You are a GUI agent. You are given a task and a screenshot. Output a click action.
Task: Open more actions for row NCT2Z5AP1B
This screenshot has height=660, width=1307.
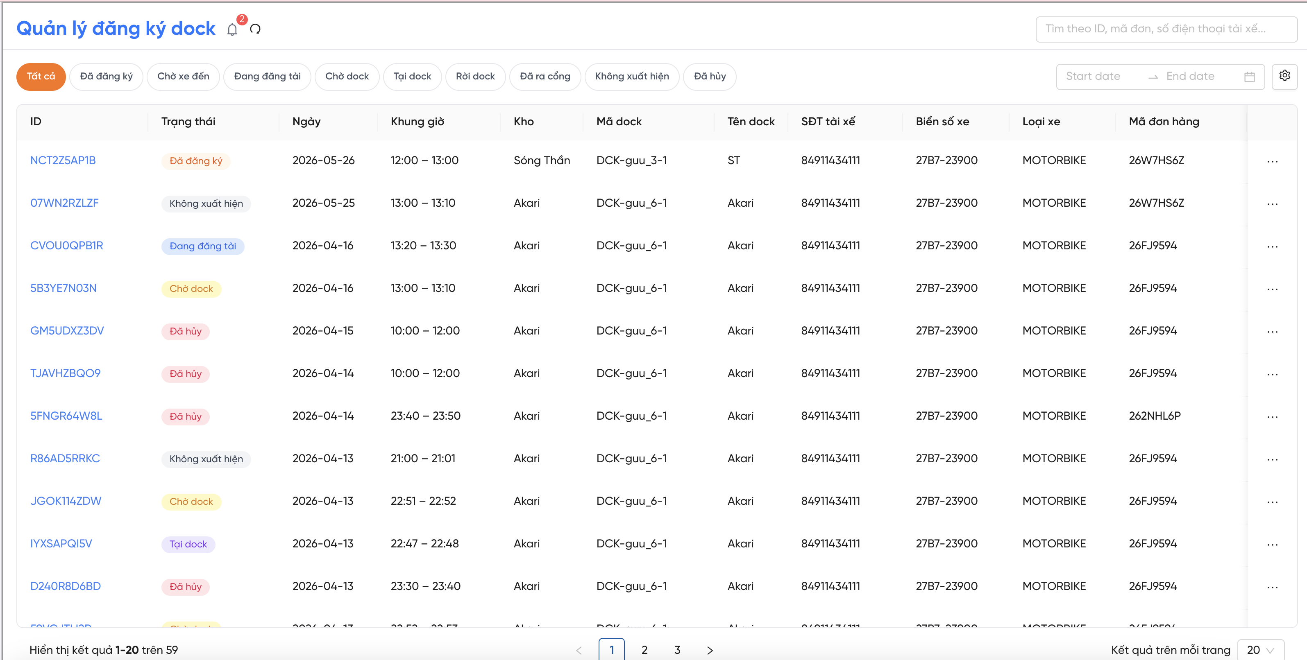(1272, 161)
